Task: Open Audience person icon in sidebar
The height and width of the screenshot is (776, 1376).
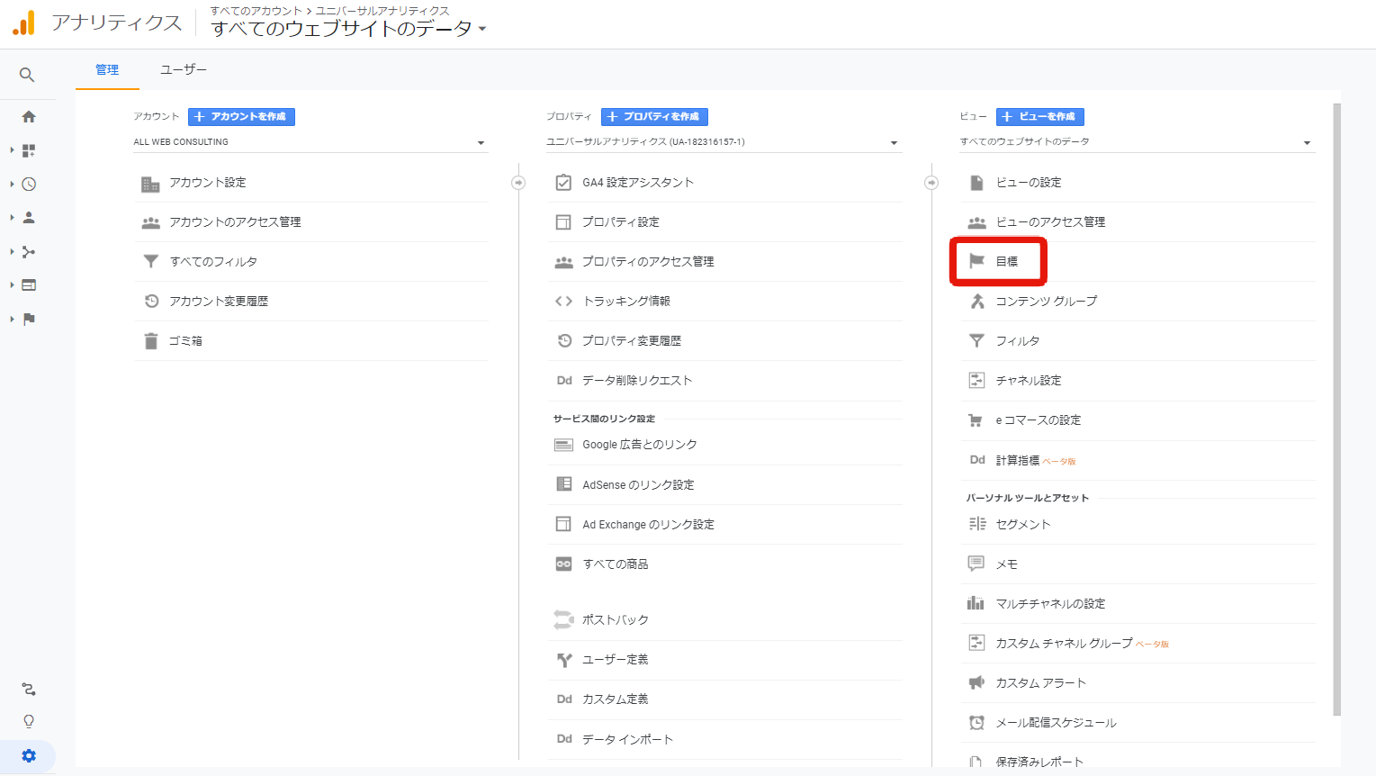Action: [x=29, y=218]
